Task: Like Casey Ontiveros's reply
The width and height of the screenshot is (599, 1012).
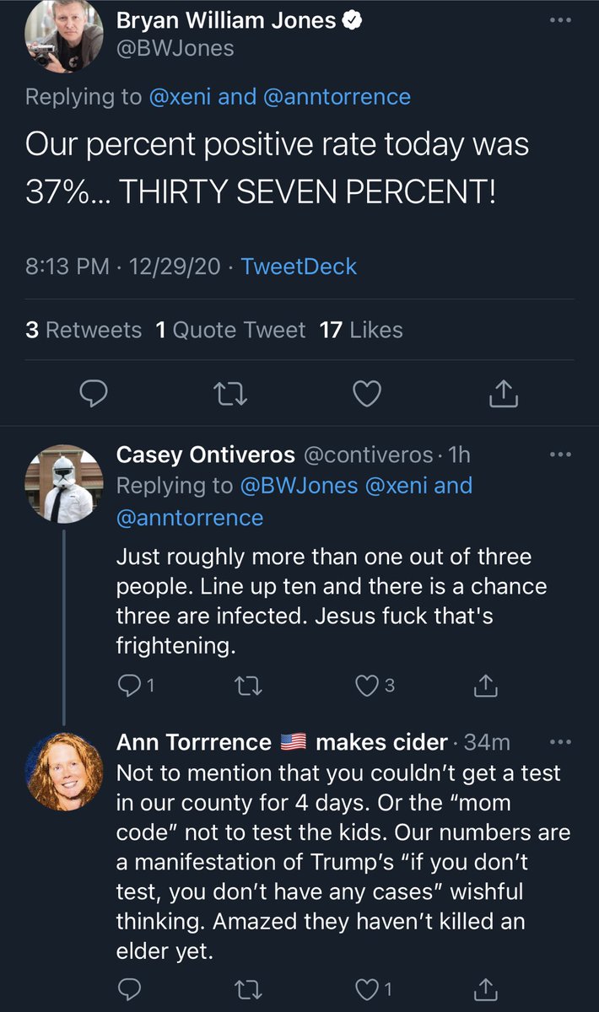Action: [x=367, y=686]
